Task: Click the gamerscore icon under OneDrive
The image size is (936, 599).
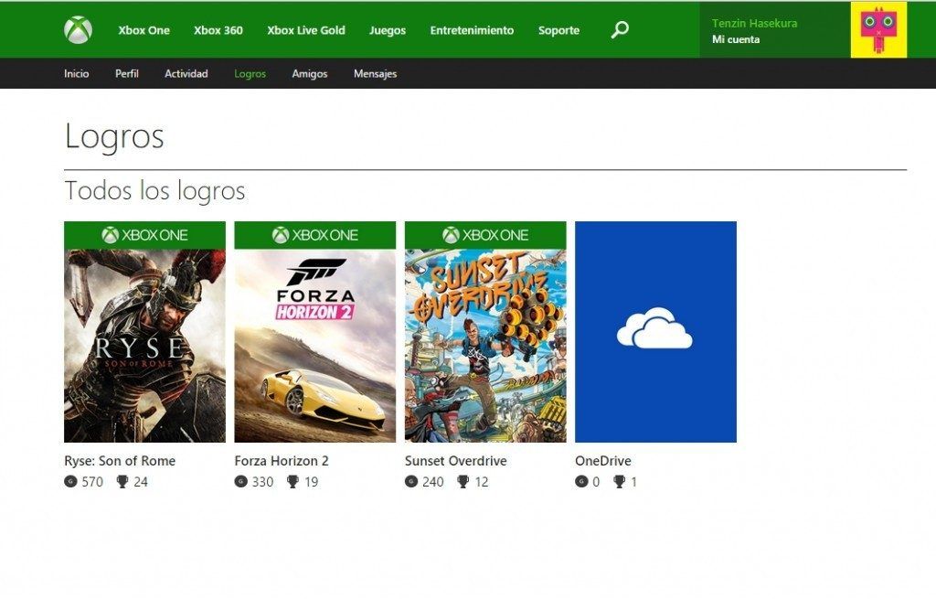Action: pyautogui.click(x=582, y=482)
